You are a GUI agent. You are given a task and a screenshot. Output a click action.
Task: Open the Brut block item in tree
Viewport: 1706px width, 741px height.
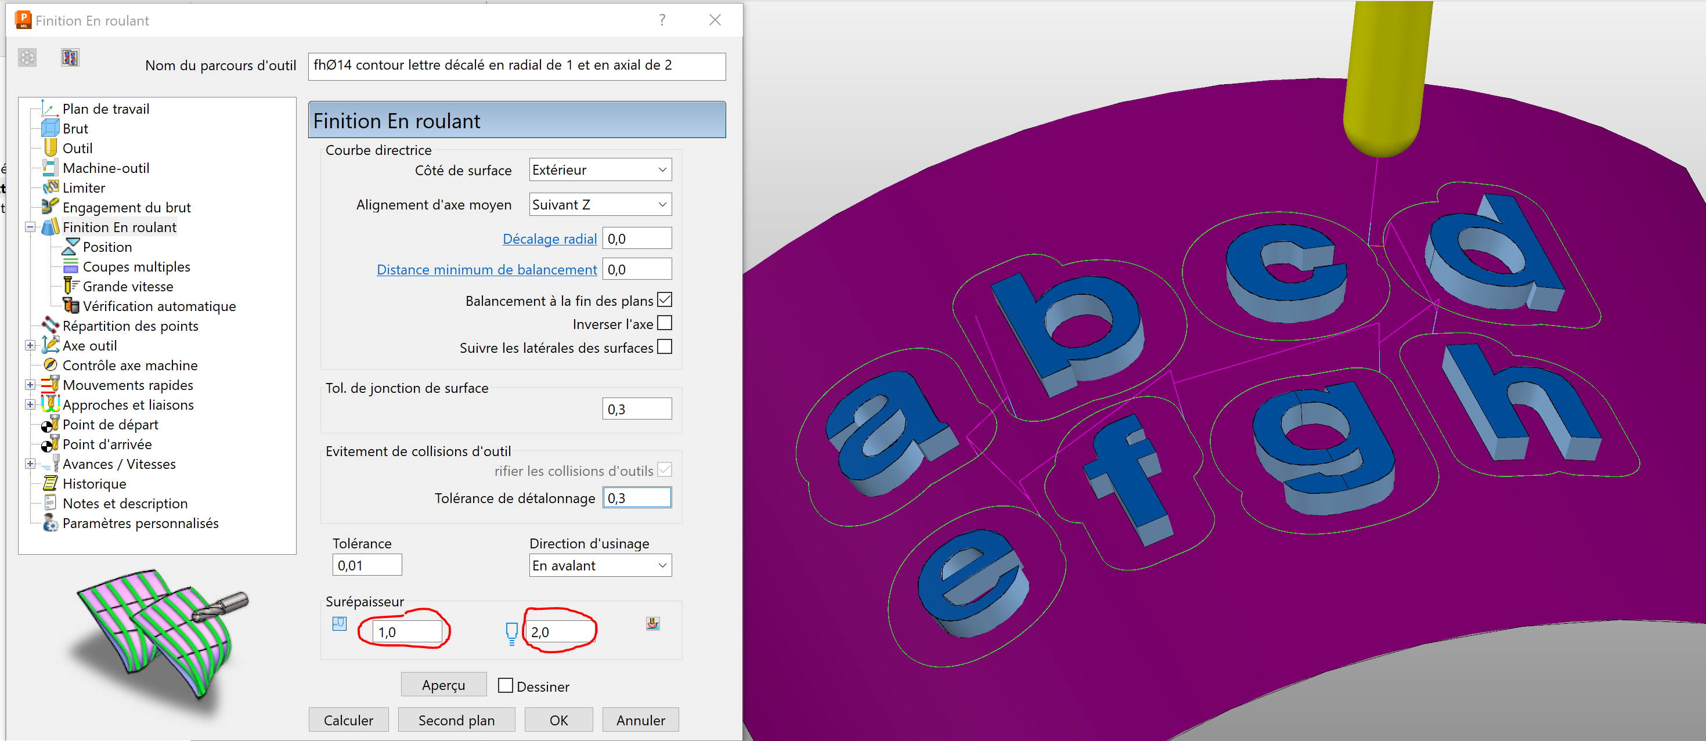click(75, 128)
